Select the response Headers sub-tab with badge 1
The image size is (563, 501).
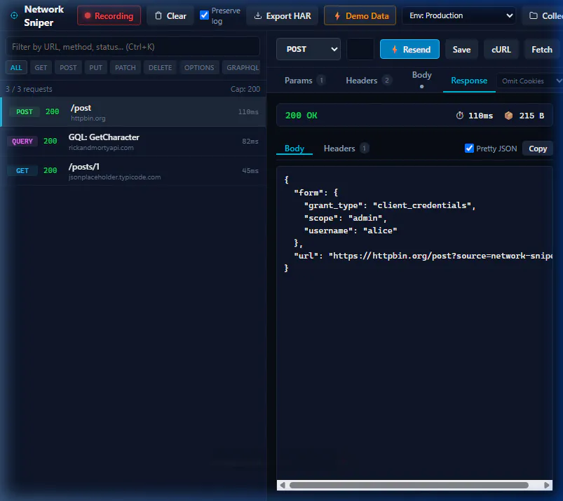(x=346, y=149)
